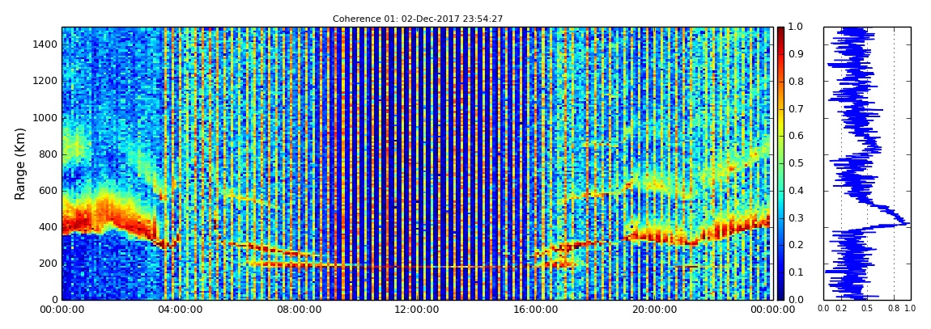Click the 200 range-axis tick label
Viewport: 931px width, 329px height.
pos(49,264)
